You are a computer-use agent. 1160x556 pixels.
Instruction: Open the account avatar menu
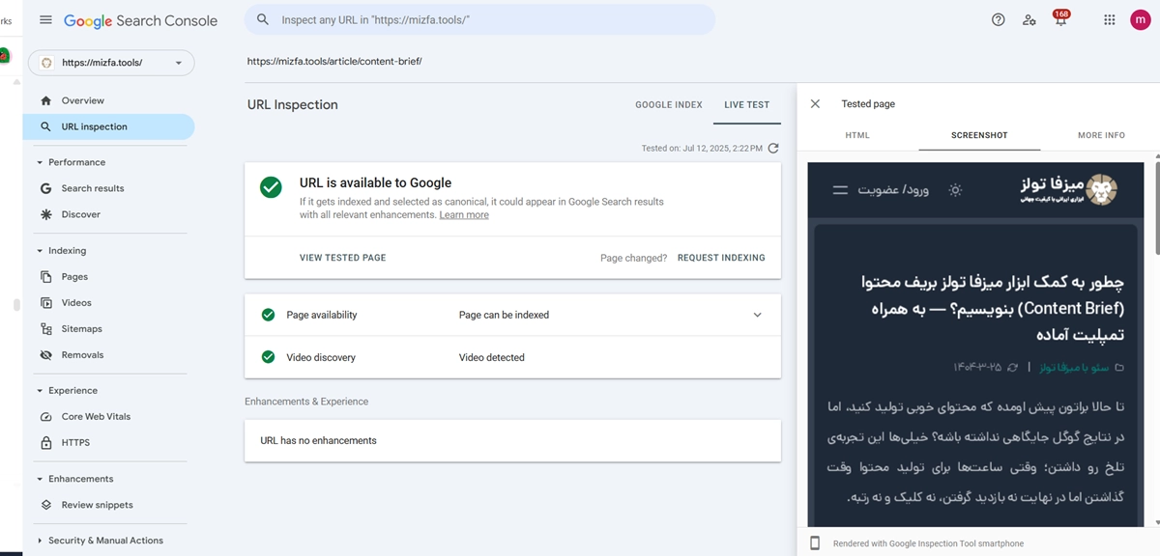tap(1140, 20)
